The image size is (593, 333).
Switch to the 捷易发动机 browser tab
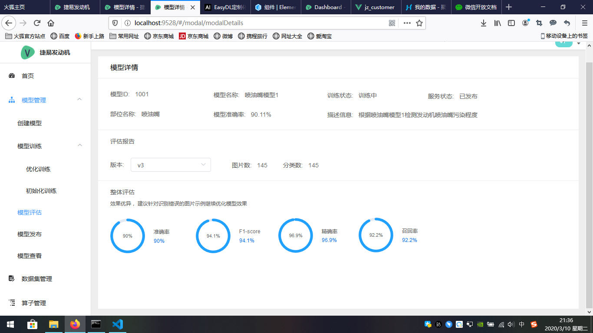[x=76, y=7]
